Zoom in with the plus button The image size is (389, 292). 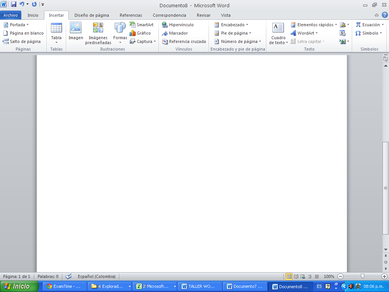pos(384,276)
